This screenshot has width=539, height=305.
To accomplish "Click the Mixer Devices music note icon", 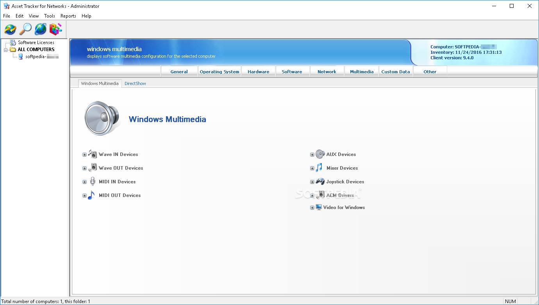I will point(319,168).
